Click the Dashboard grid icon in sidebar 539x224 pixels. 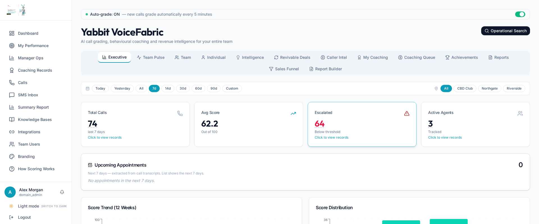[x=12, y=33]
